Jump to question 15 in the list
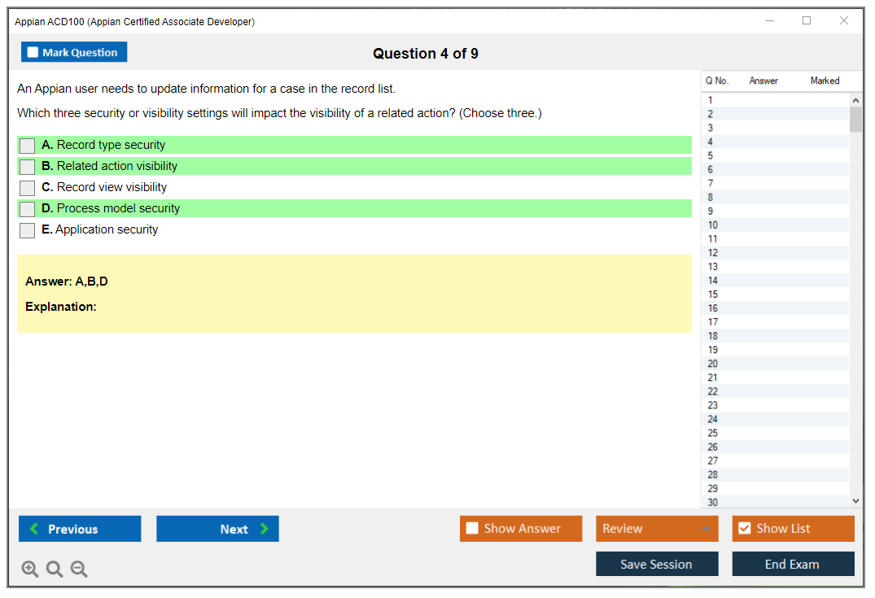Viewport: 875px width, 598px height. click(x=713, y=295)
